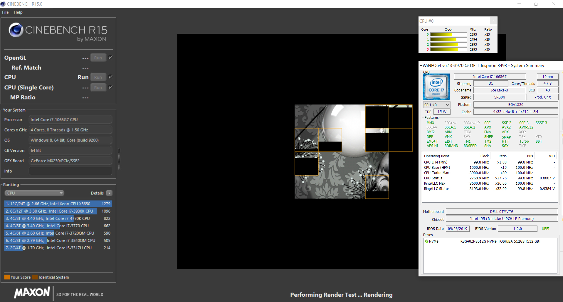Image resolution: width=563 pixels, height=302 pixels.
Task: Click the DELL 0TMVTG motherboard field
Action: tap(502, 212)
